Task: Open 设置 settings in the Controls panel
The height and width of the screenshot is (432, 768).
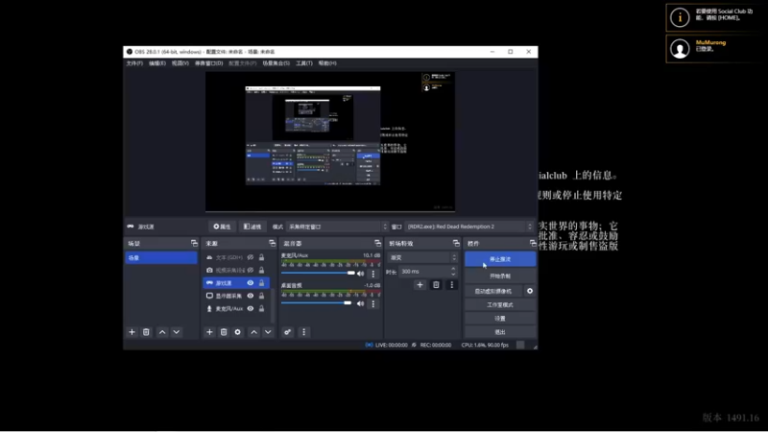Action: pyautogui.click(x=499, y=319)
